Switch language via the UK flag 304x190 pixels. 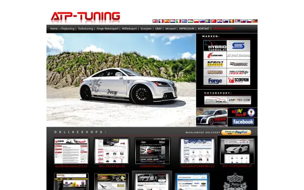tap(155, 21)
